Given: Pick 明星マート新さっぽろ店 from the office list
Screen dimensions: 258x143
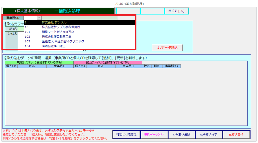Looking at the screenshot, I should (58, 32).
